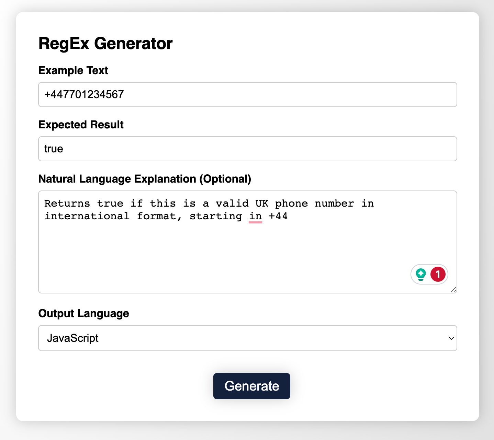The image size is (494, 440).
Task: Click the Expected Result label
Action: (x=81, y=125)
